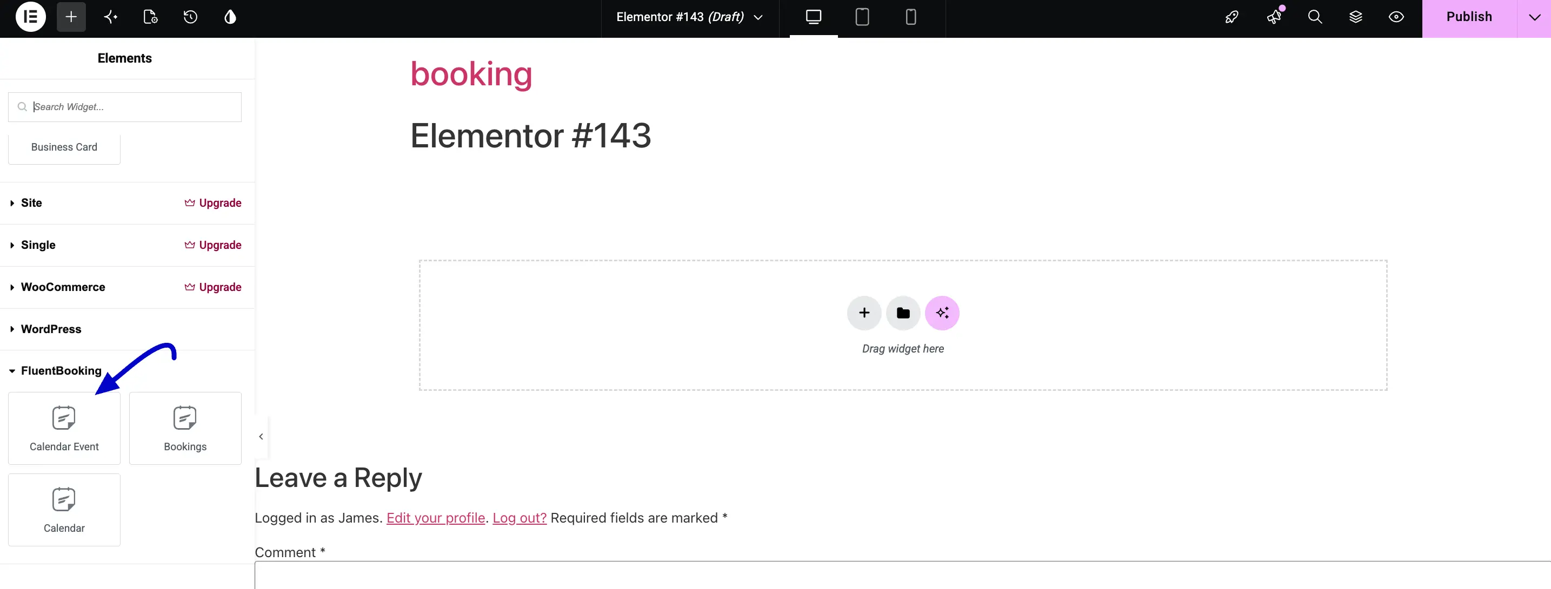
Task: Open What's New megaphone notifications
Action: (x=1274, y=17)
